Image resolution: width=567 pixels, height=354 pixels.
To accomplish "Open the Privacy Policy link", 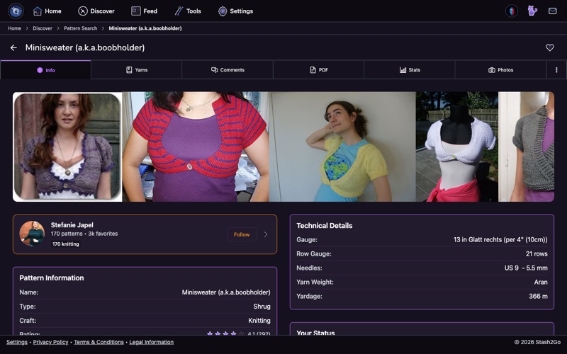I will click(50, 342).
